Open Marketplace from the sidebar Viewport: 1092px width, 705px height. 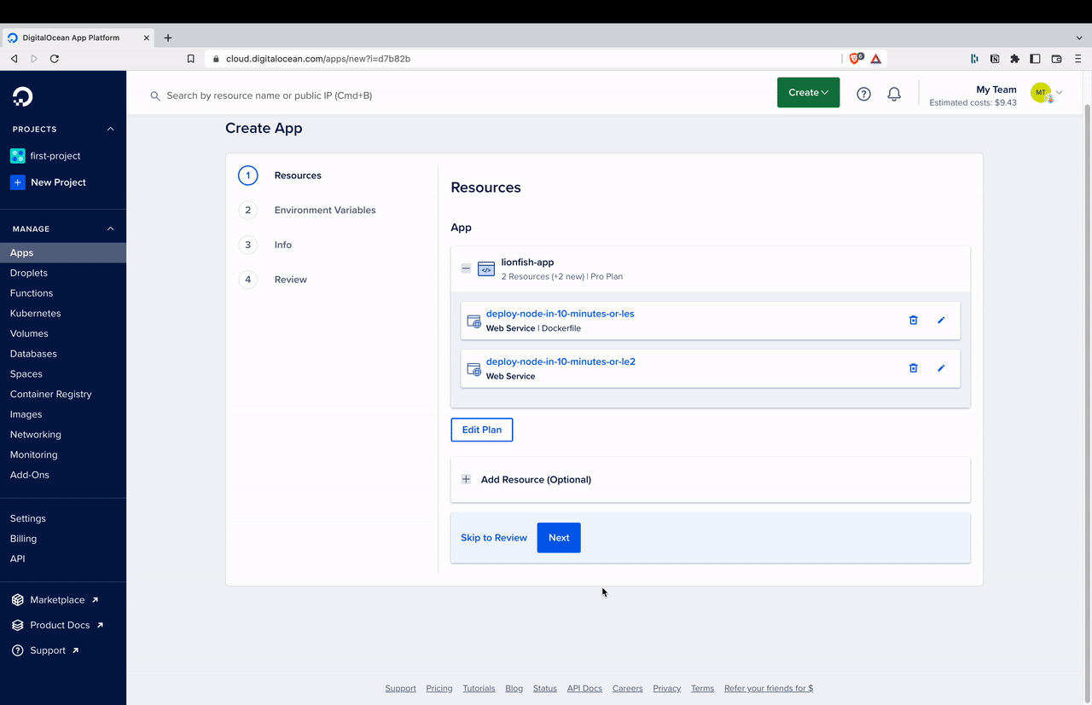coord(55,599)
